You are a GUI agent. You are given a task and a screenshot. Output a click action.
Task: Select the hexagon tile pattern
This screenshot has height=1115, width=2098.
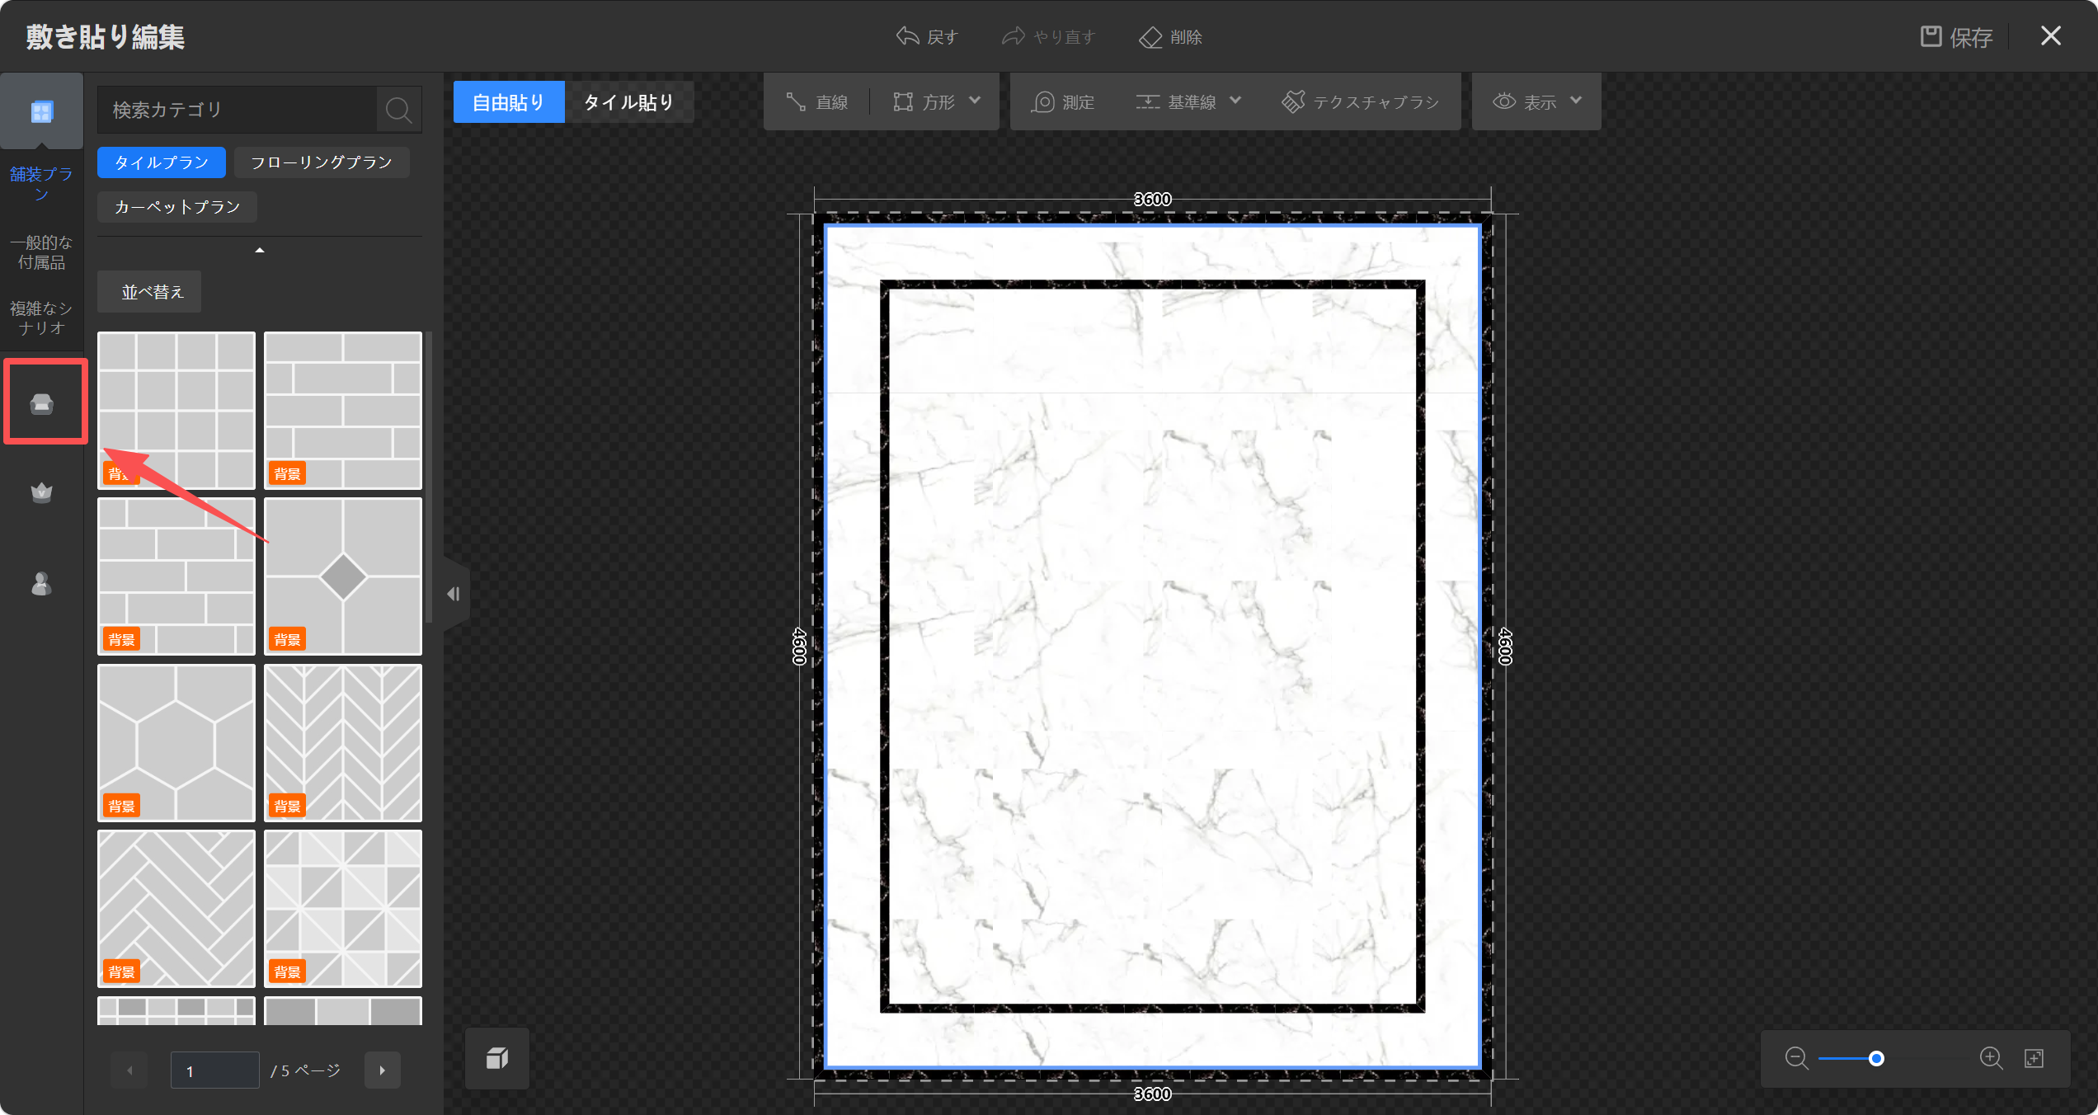(176, 743)
